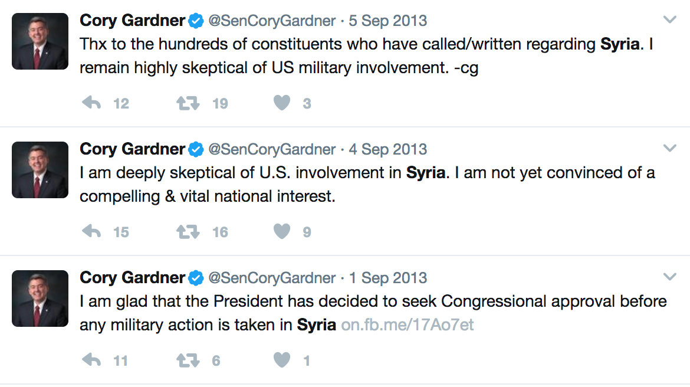Reply to the 4 Sep 2013 tweet
Viewport: 690px width, 387px height.
pyautogui.click(x=91, y=232)
